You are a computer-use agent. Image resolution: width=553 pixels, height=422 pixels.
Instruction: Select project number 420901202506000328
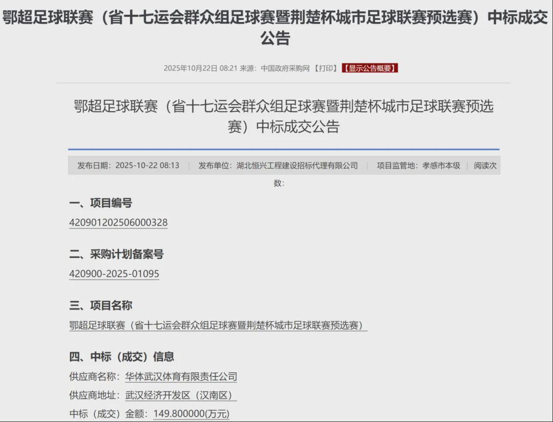(118, 223)
